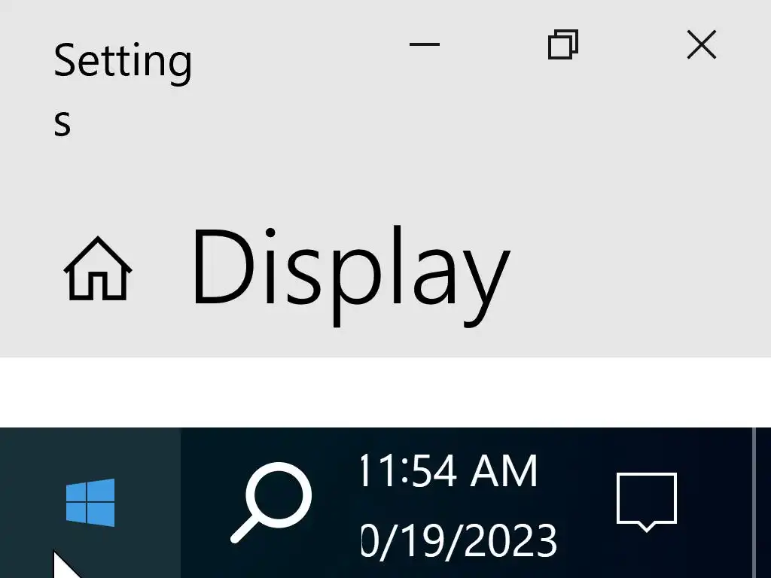Screen dimensions: 771x578
Task: Click the blue Windows logo
Action: pyautogui.click(x=90, y=502)
